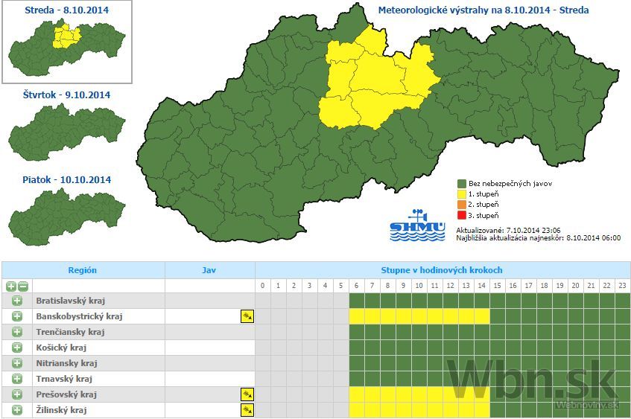Click the Región column header
The height and width of the screenshot is (419, 631).
pos(83,270)
